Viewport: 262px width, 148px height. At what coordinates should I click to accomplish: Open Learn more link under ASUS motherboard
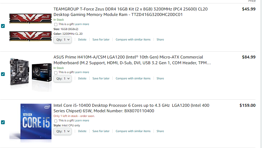82,72
